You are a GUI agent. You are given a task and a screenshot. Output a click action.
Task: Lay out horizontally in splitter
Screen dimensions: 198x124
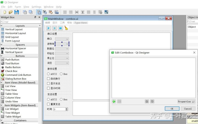77,12
